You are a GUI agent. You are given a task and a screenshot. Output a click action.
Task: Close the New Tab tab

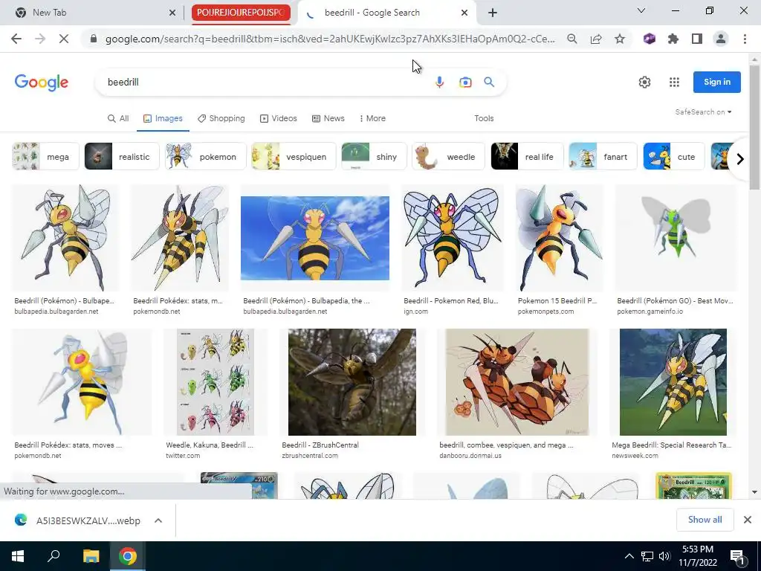pyautogui.click(x=172, y=13)
